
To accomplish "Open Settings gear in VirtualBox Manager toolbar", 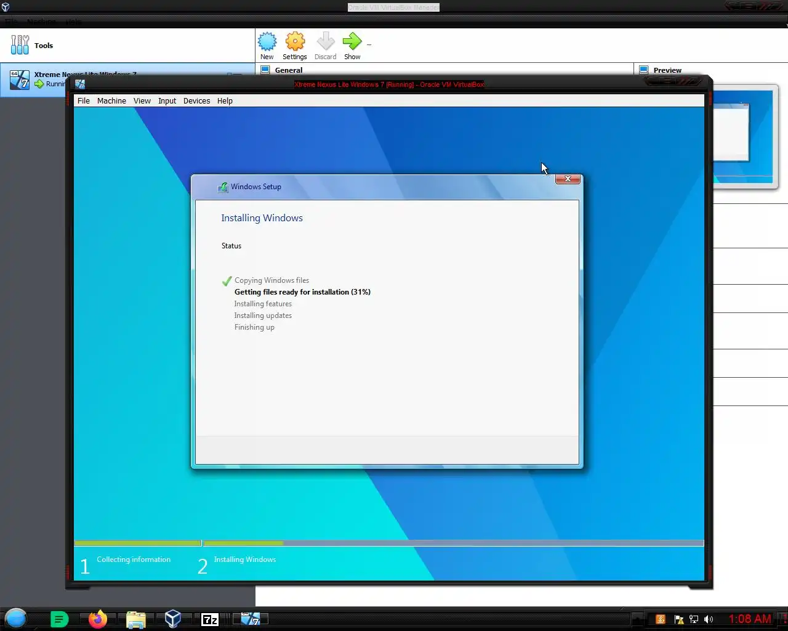I will coord(295,42).
